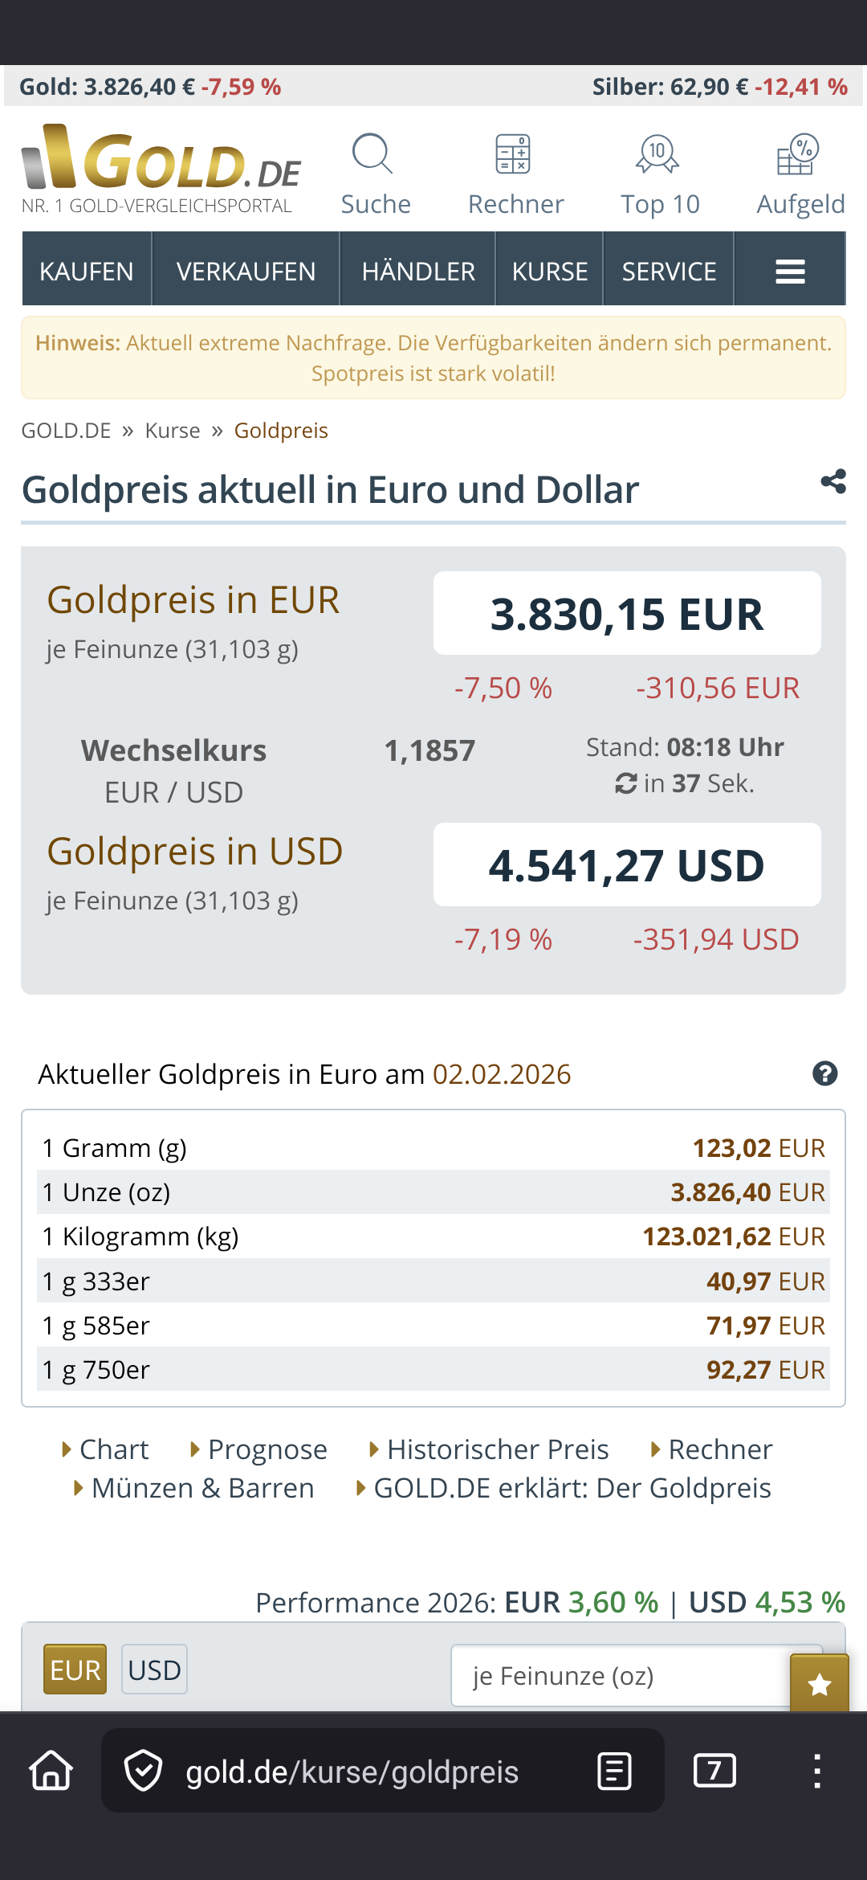Select EUR chart currency toggle

tap(75, 1670)
